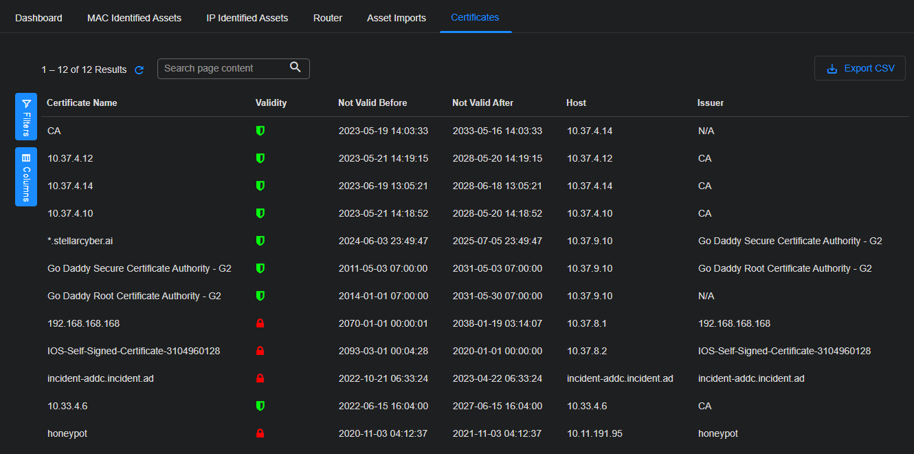The image size is (914, 454).
Task: Click green shield icon for 10.33.4.6 certificate
Action: (260, 406)
